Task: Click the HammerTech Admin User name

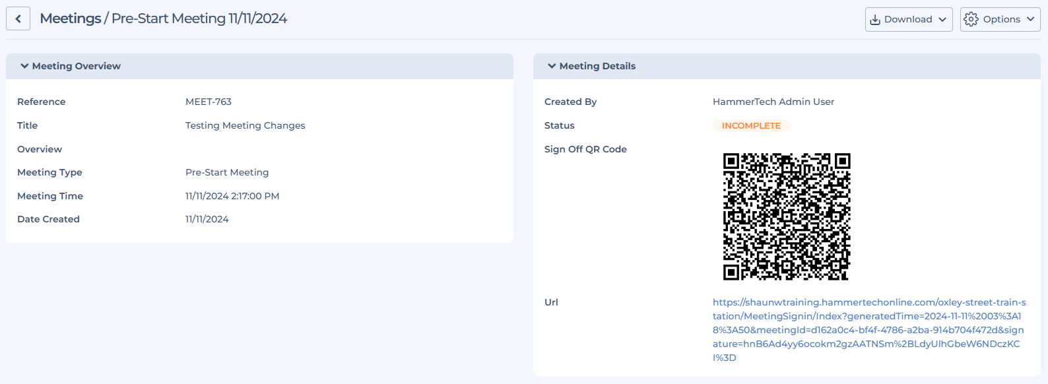Action: pos(773,102)
